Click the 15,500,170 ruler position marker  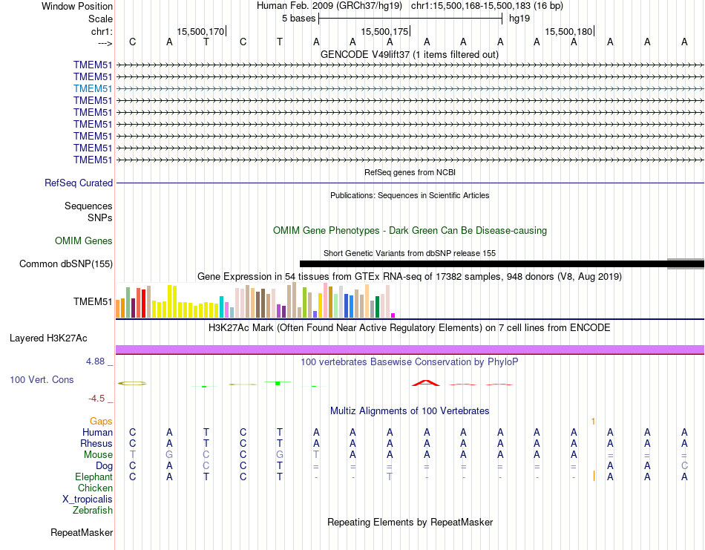click(200, 31)
